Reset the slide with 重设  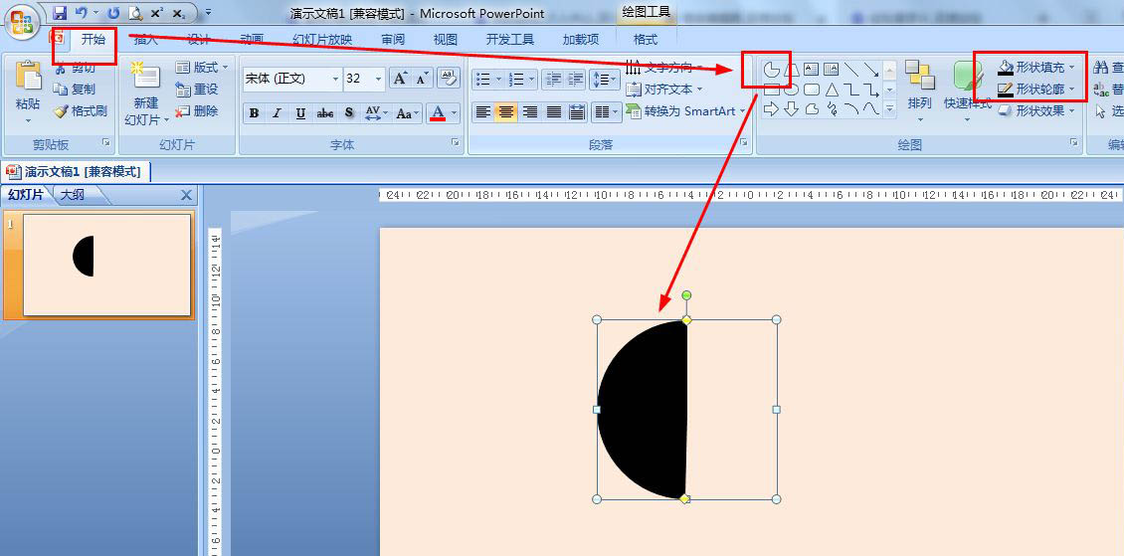click(x=196, y=90)
